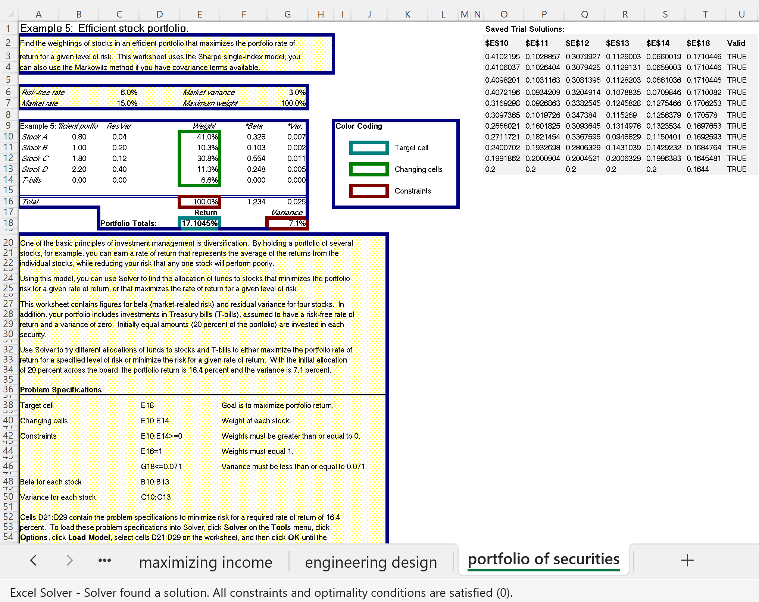Viewport: 759px width, 602px height.
Task: Click the Market variance value 3.0%
Action: click(297, 92)
